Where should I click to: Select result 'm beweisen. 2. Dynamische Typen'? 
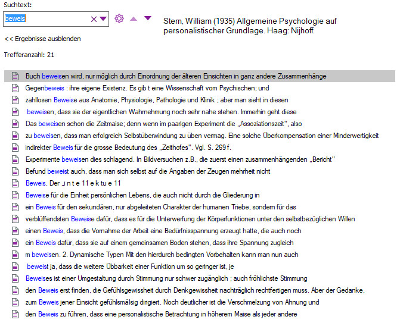[162, 255]
